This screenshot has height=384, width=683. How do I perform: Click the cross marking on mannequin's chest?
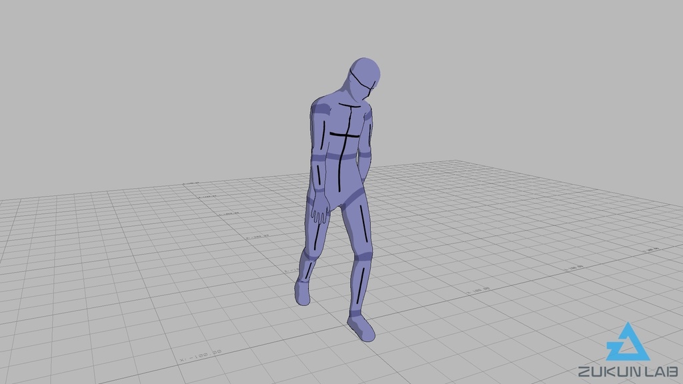346,136
